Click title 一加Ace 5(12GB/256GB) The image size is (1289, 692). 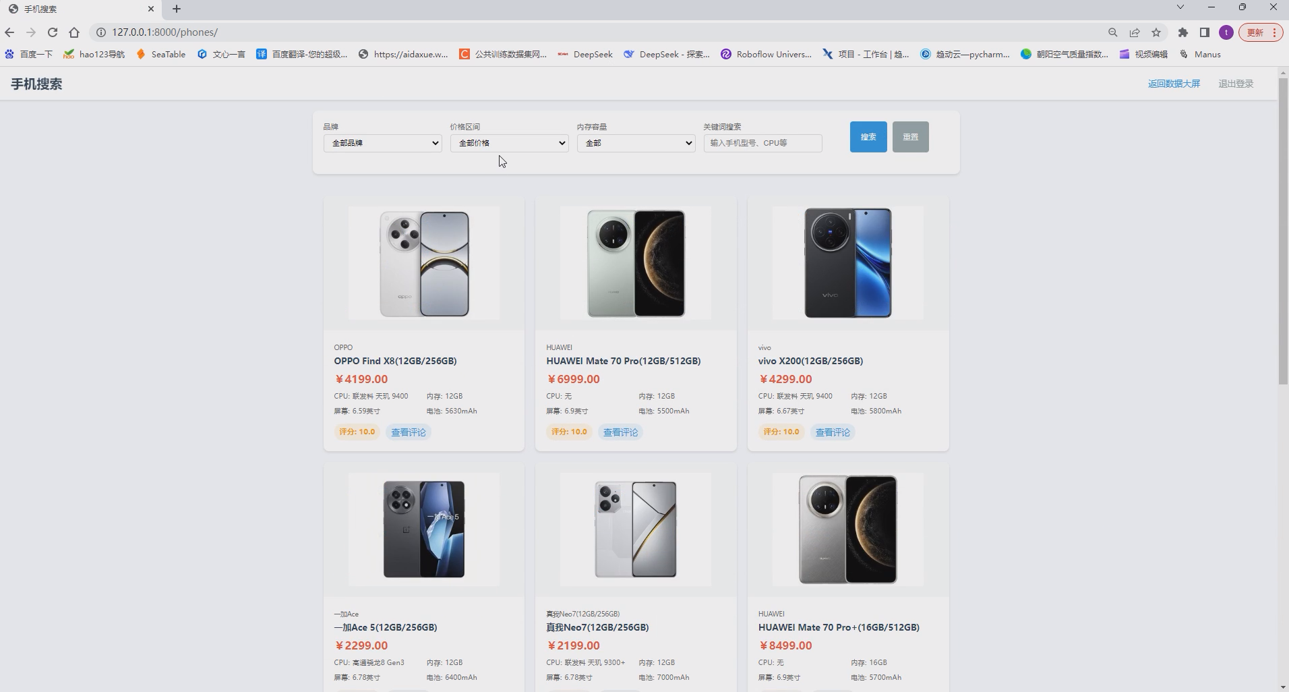[386, 627]
